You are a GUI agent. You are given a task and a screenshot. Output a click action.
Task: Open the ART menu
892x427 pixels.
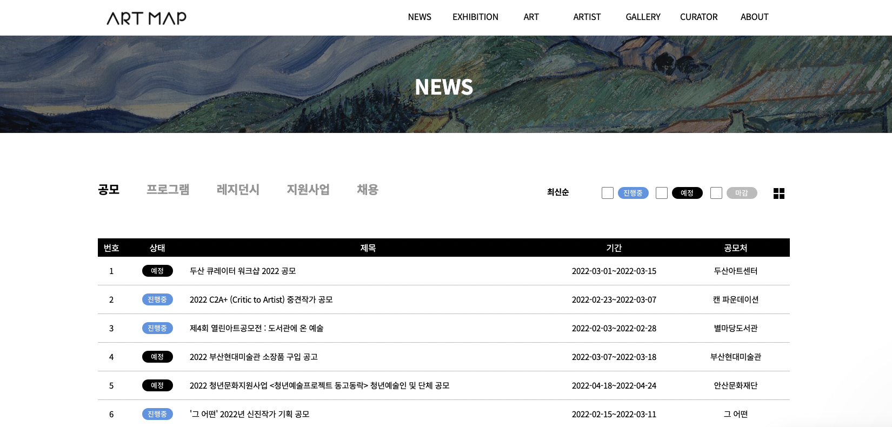pos(531,17)
